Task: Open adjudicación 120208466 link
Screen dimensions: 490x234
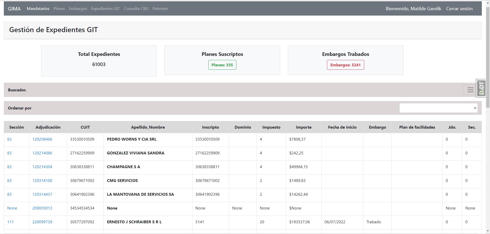Action: coord(42,139)
